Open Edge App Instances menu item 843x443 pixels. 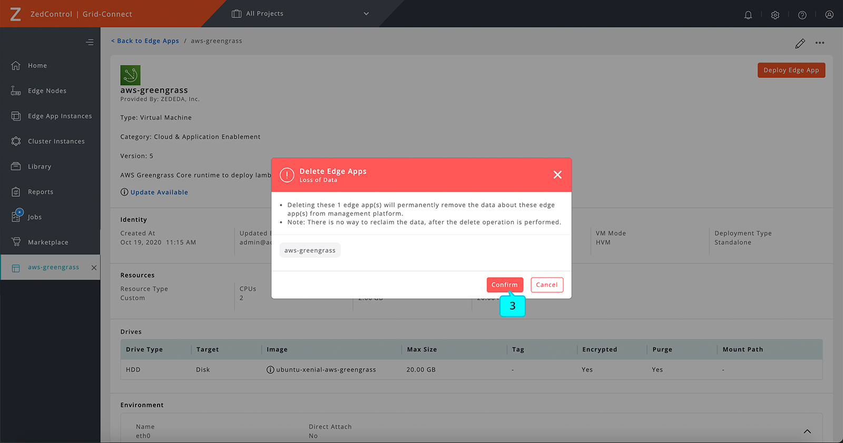coord(60,116)
